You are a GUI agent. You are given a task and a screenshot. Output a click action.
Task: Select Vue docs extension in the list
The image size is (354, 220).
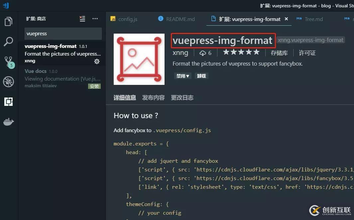[x=62, y=78]
